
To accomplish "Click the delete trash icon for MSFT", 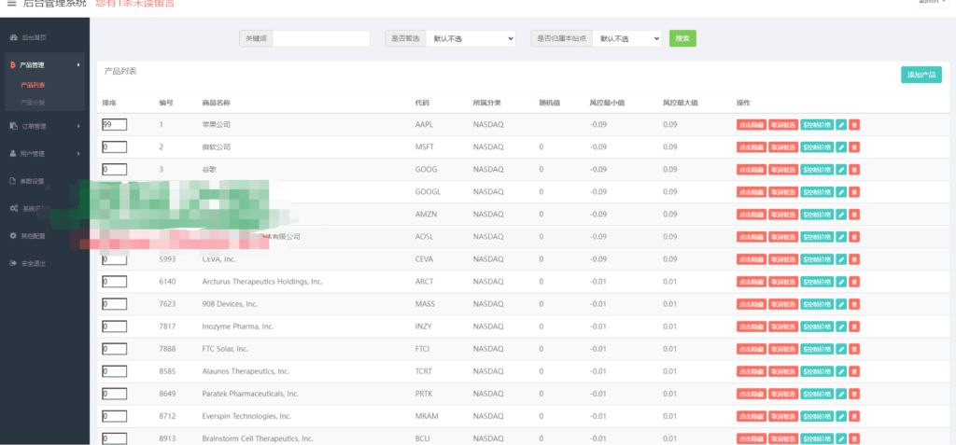I will click(854, 147).
